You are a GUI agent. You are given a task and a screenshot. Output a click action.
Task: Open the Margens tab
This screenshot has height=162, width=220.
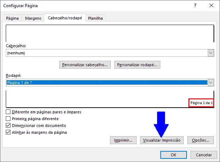point(33,18)
